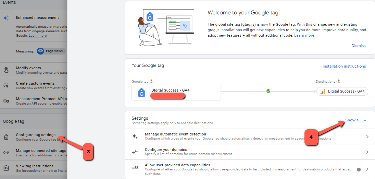The image size is (375, 179).
Task: Click the Create custom events cursor icon
Action: coord(6,85)
